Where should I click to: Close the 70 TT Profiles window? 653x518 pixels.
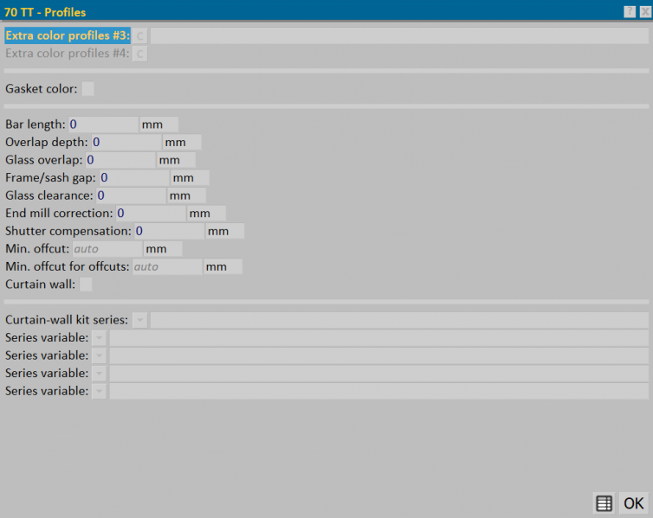point(645,11)
